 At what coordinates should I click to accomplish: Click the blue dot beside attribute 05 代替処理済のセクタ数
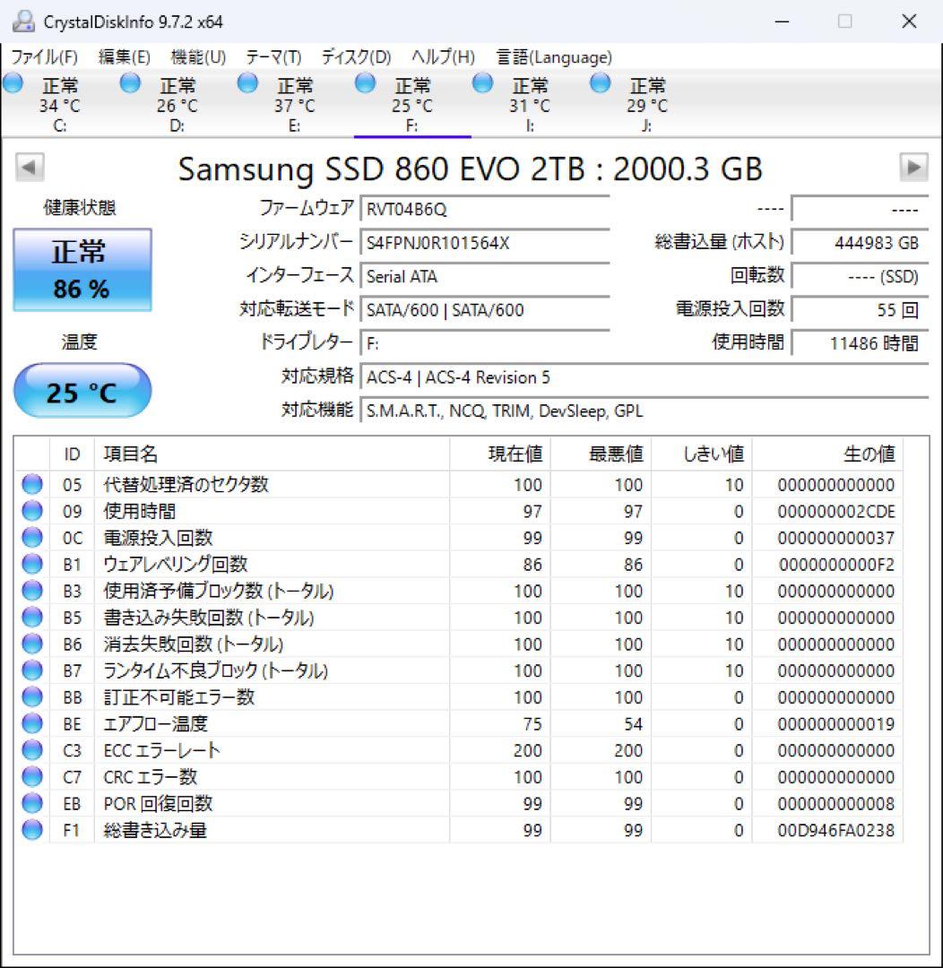31,485
